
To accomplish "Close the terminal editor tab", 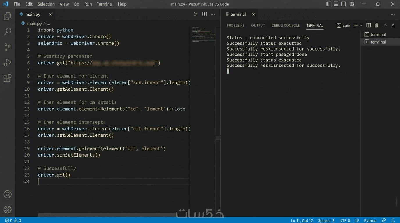I will click(x=253, y=14).
